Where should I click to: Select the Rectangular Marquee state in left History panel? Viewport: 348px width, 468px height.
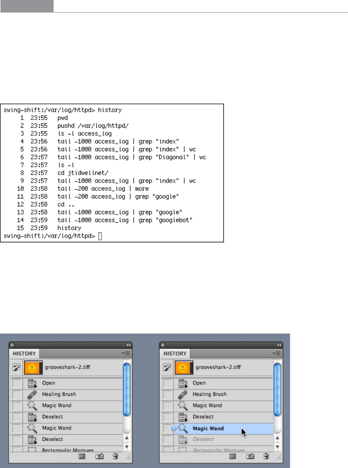point(67,449)
